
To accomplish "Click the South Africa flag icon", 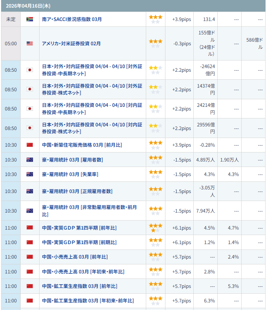I will tap(30, 19).
